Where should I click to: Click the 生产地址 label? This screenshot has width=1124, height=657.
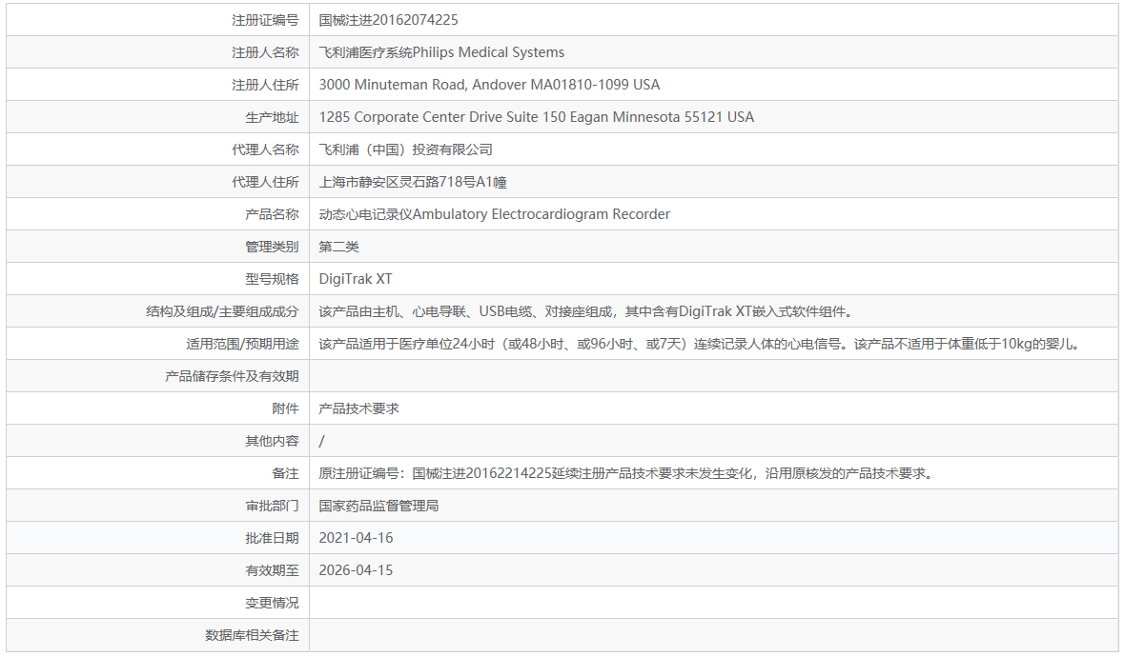(273, 117)
